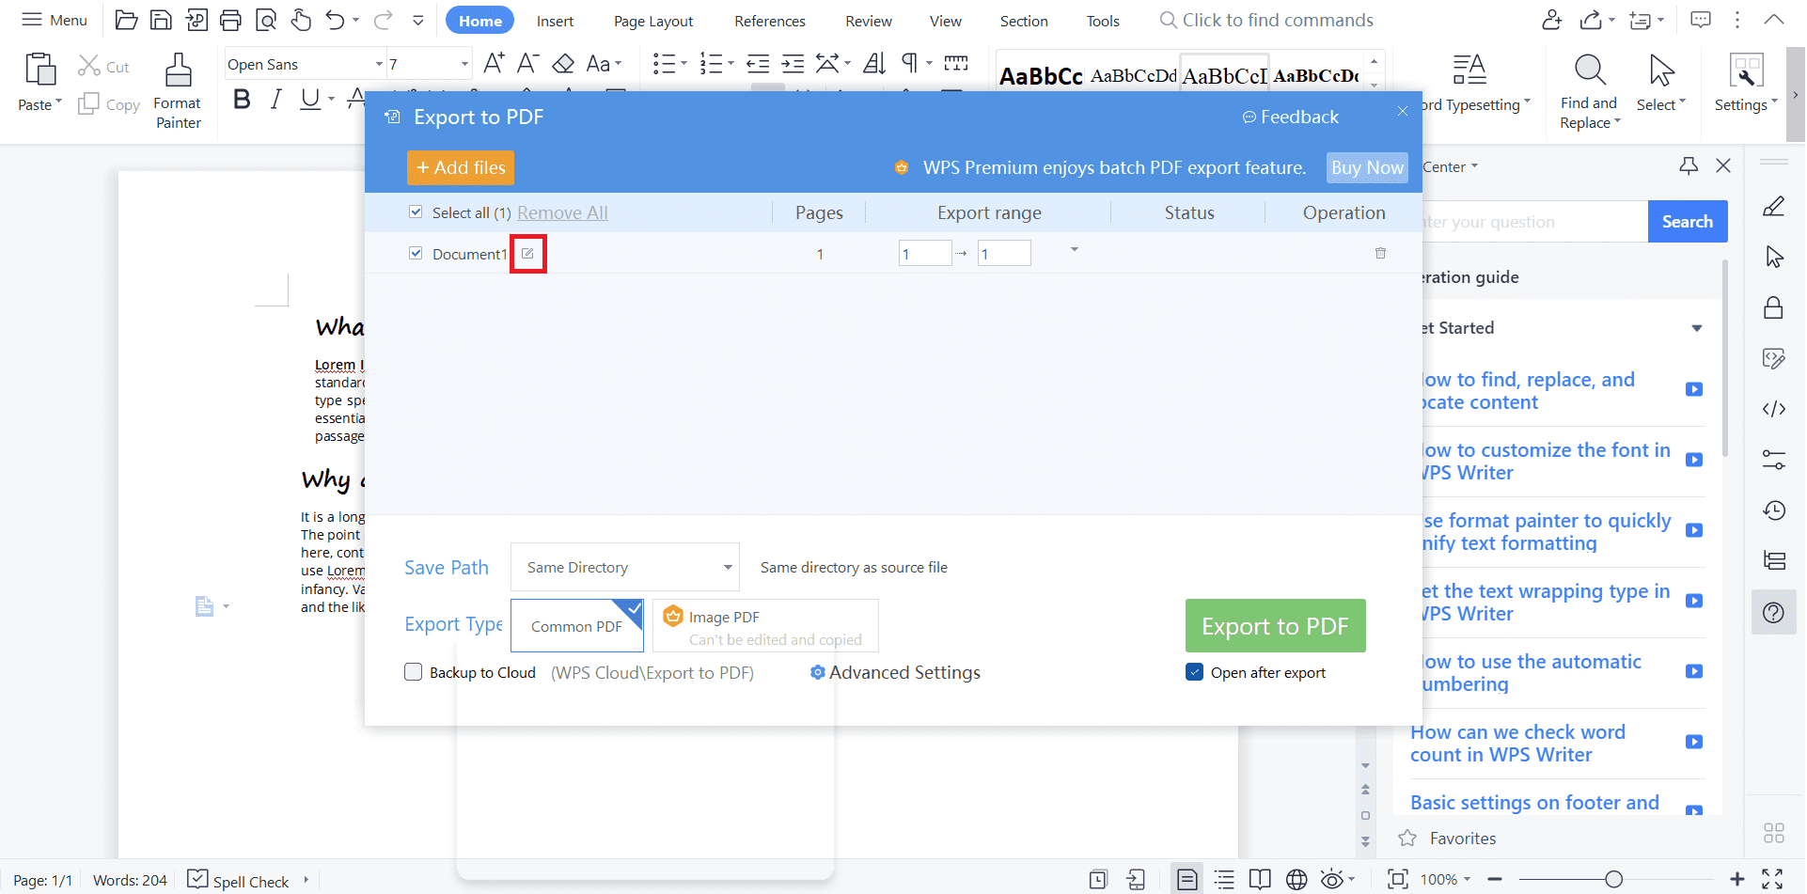Screen dimensions: 1807x894
Task: Delete Document1 with the trash icon
Action: 1380,253
